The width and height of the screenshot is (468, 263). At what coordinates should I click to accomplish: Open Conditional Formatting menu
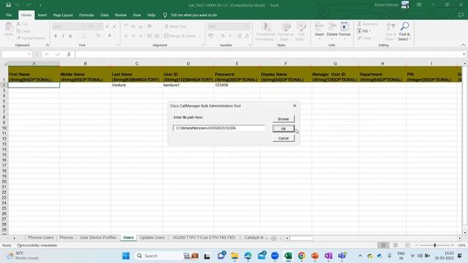point(265,31)
